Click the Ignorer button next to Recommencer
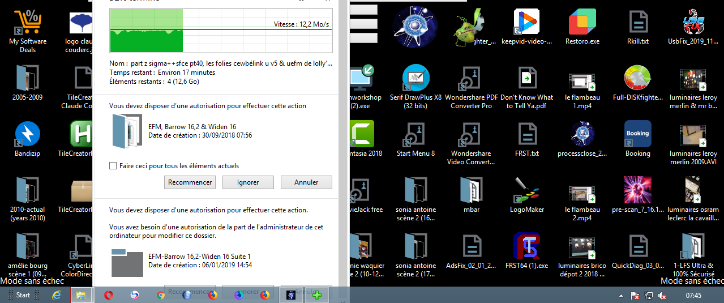The image size is (724, 303). (x=248, y=182)
